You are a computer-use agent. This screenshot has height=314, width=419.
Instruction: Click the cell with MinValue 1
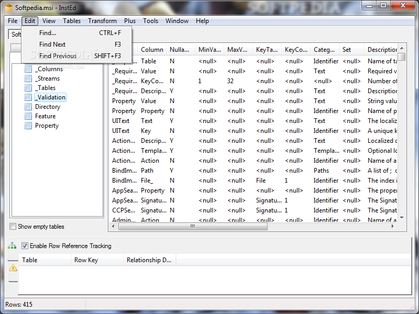pyautogui.click(x=210, y=81)
